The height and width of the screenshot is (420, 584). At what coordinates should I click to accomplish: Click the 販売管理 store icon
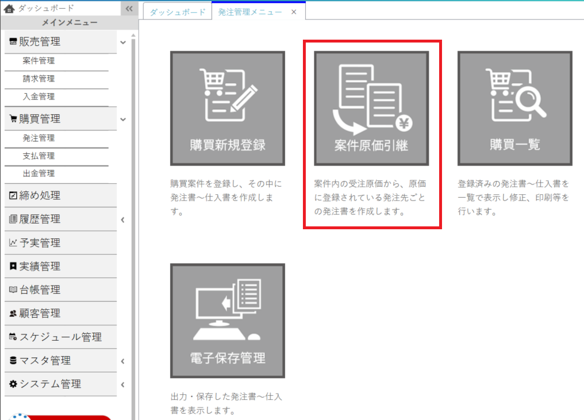(x=13, y=42)
